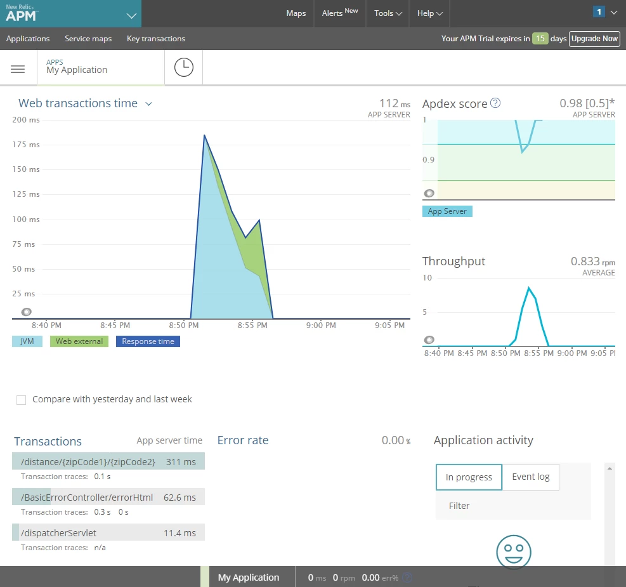Open the Help dropdown menu
Screen dimensions: 626x587
pos(429,13)
